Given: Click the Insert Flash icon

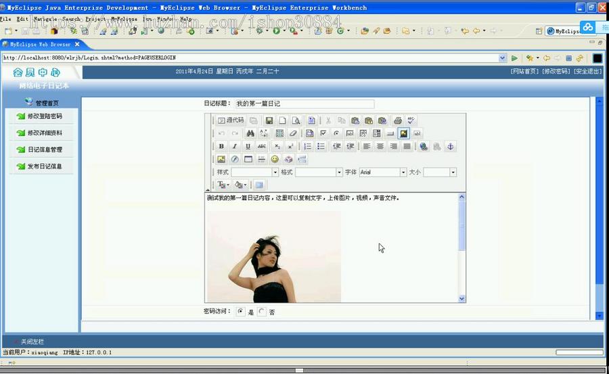Looking at the screenshot, I should pos(235,159).
